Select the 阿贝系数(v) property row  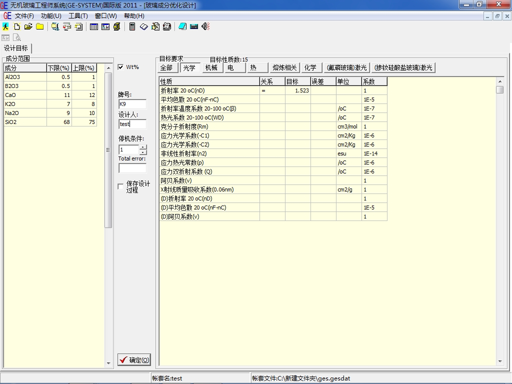pos(273,180)
